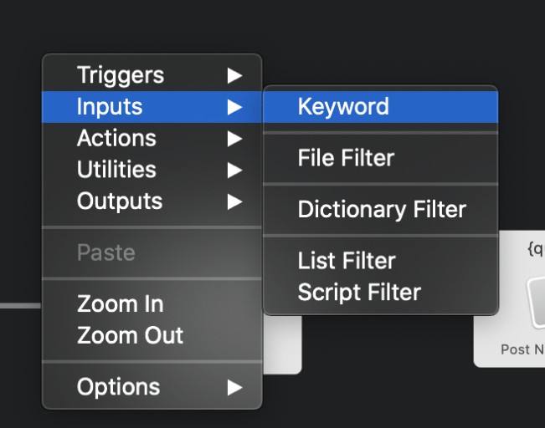Click the greyed-out Paste item

[105, 252]
